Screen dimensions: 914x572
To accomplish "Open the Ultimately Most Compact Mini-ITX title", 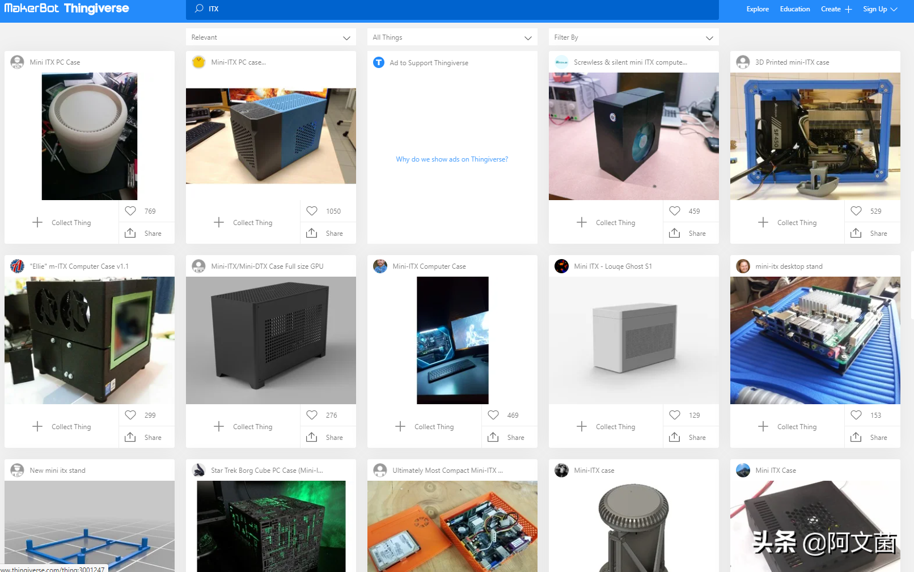I will coord(447,471).
